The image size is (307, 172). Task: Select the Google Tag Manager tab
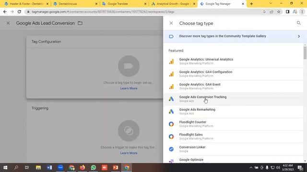pos(223,4)
